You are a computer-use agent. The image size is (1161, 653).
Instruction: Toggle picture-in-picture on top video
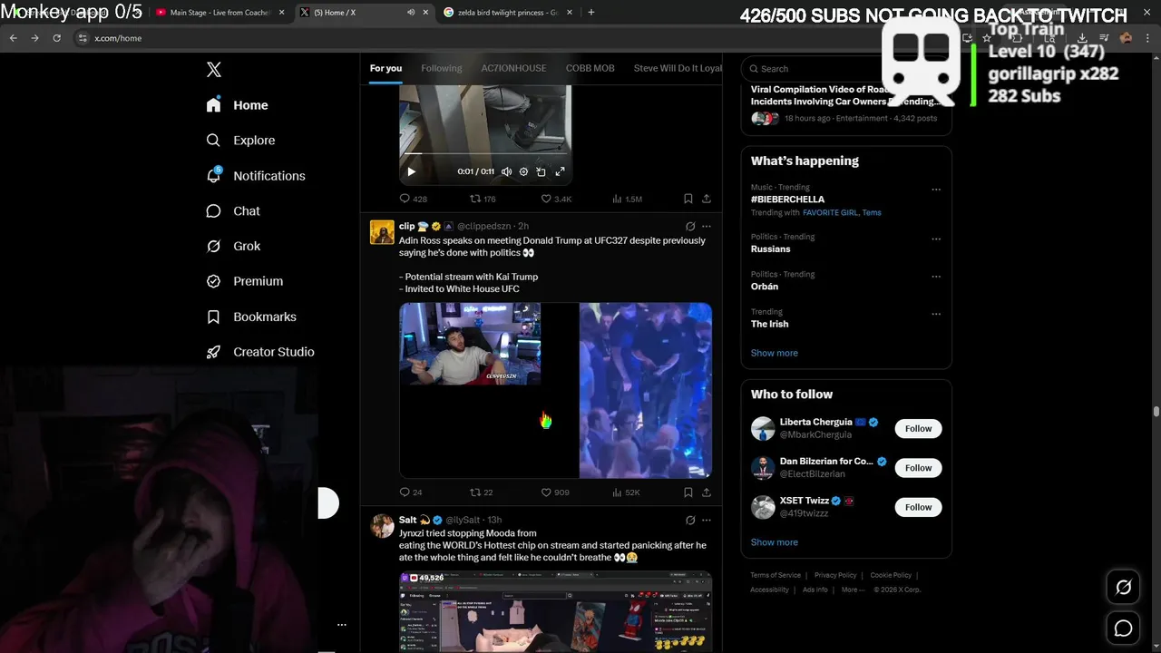(x=541, y=171)
